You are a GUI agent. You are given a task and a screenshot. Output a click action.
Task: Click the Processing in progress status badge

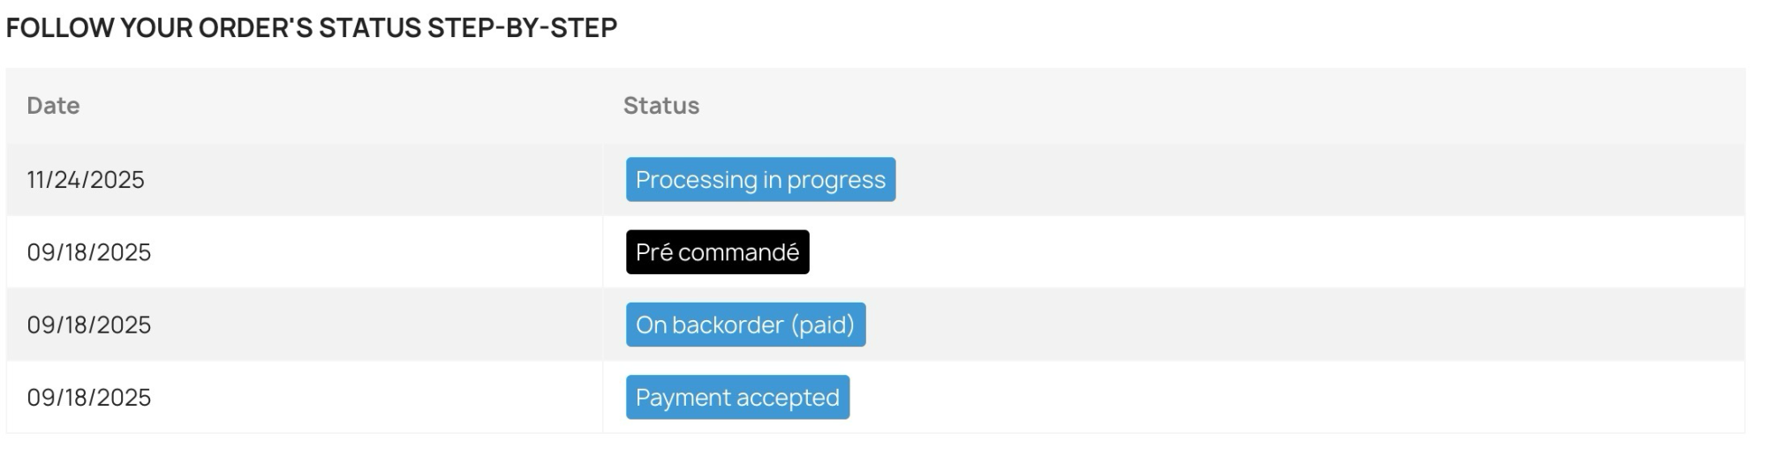(x=760, y=179)
